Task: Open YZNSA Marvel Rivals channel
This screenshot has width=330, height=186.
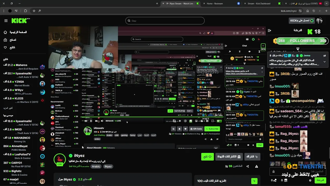Action: pyautogui.click(x=24, y=83)
